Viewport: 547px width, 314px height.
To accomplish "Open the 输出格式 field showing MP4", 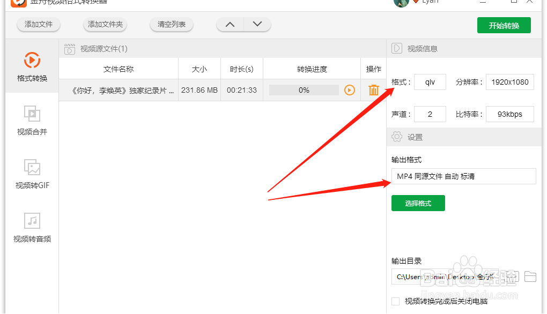I will click(x=464, y=176).
